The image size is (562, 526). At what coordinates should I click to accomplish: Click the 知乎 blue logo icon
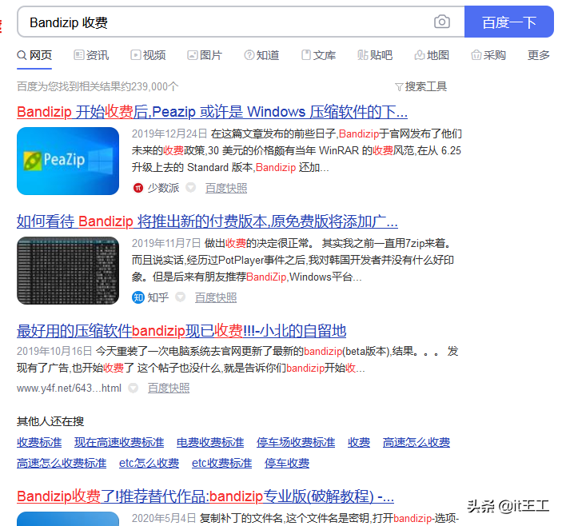click(x=138, y=297)
